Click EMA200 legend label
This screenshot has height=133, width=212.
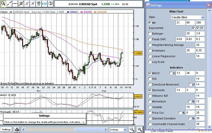click(x=102, y=12)
